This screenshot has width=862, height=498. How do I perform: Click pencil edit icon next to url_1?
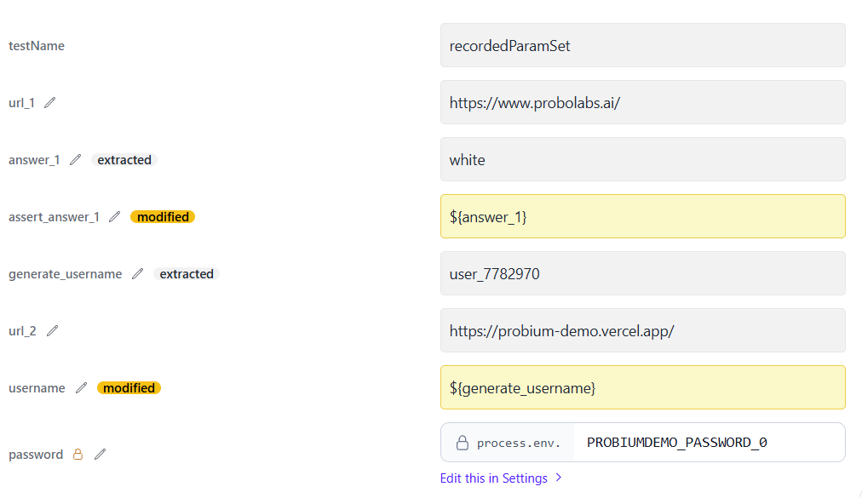50,103
